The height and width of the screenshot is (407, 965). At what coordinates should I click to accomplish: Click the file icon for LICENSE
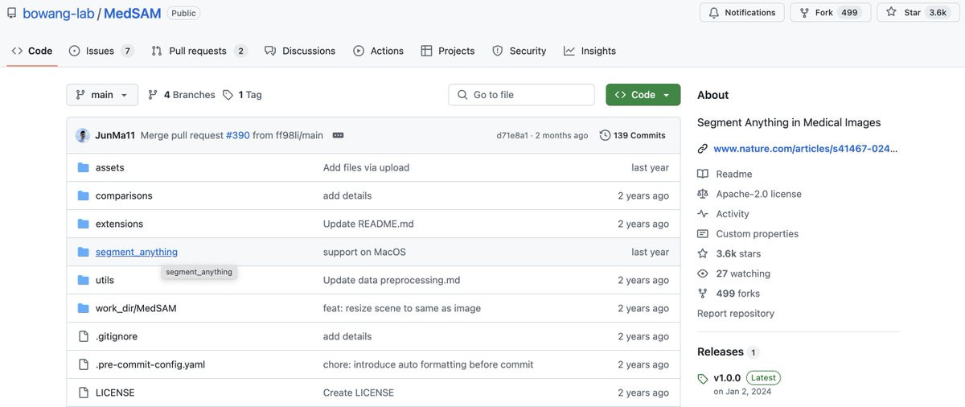tap(83, 393)
